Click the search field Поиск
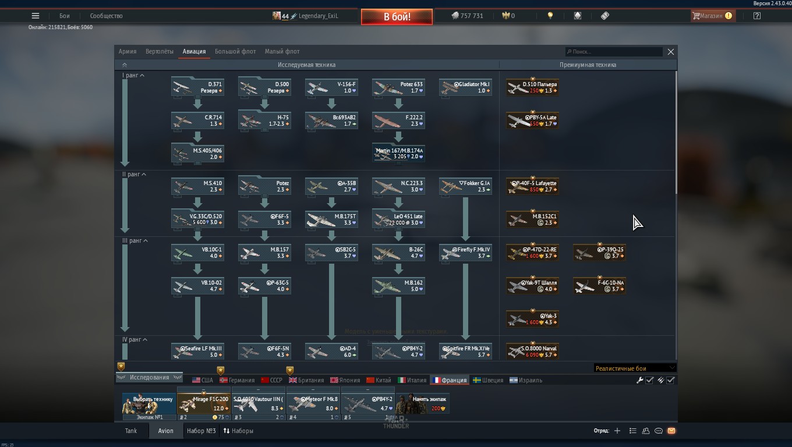This screenshot has height=447, width=792. (x=614, y=52)
